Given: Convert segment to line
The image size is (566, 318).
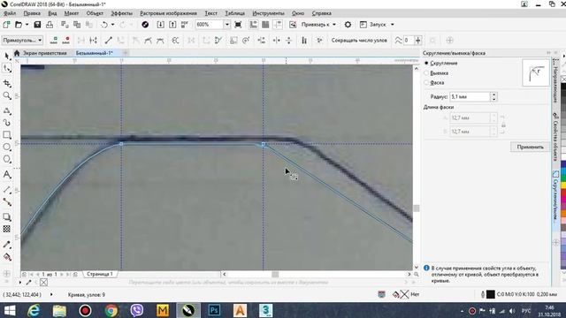Looking at the screenshot, I should point(108,41).
